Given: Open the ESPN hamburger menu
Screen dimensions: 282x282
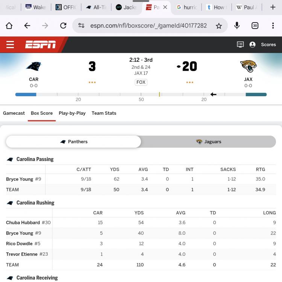Looking at the screenshot, I should click(x=10, y=45).
